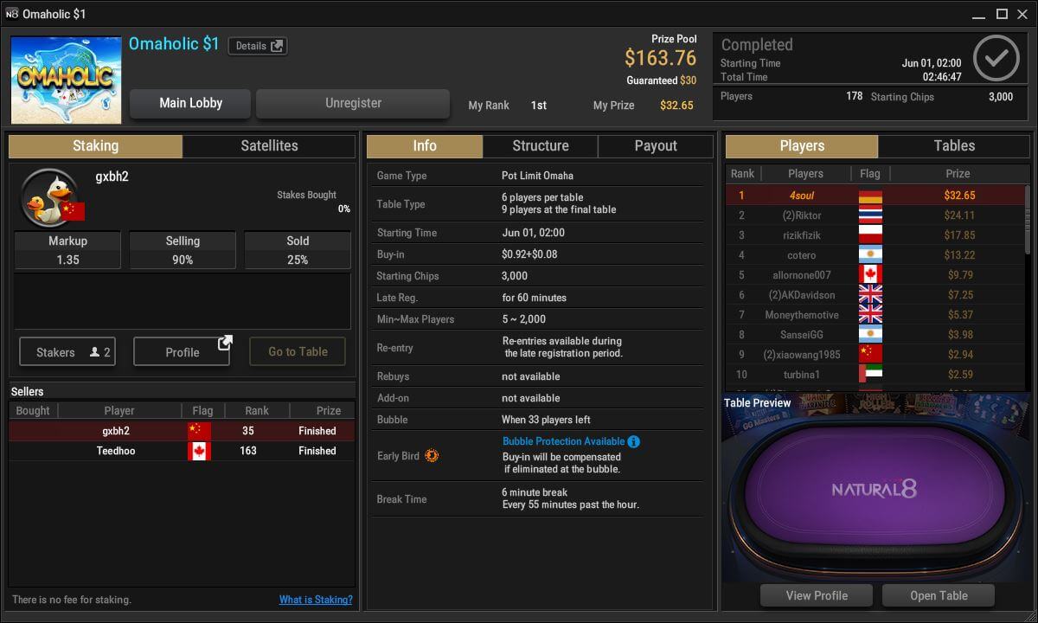This screenshot has width=1038, height=623.
Task: Maximize the Omaholic $1 window
Action: coord(1002,14)
